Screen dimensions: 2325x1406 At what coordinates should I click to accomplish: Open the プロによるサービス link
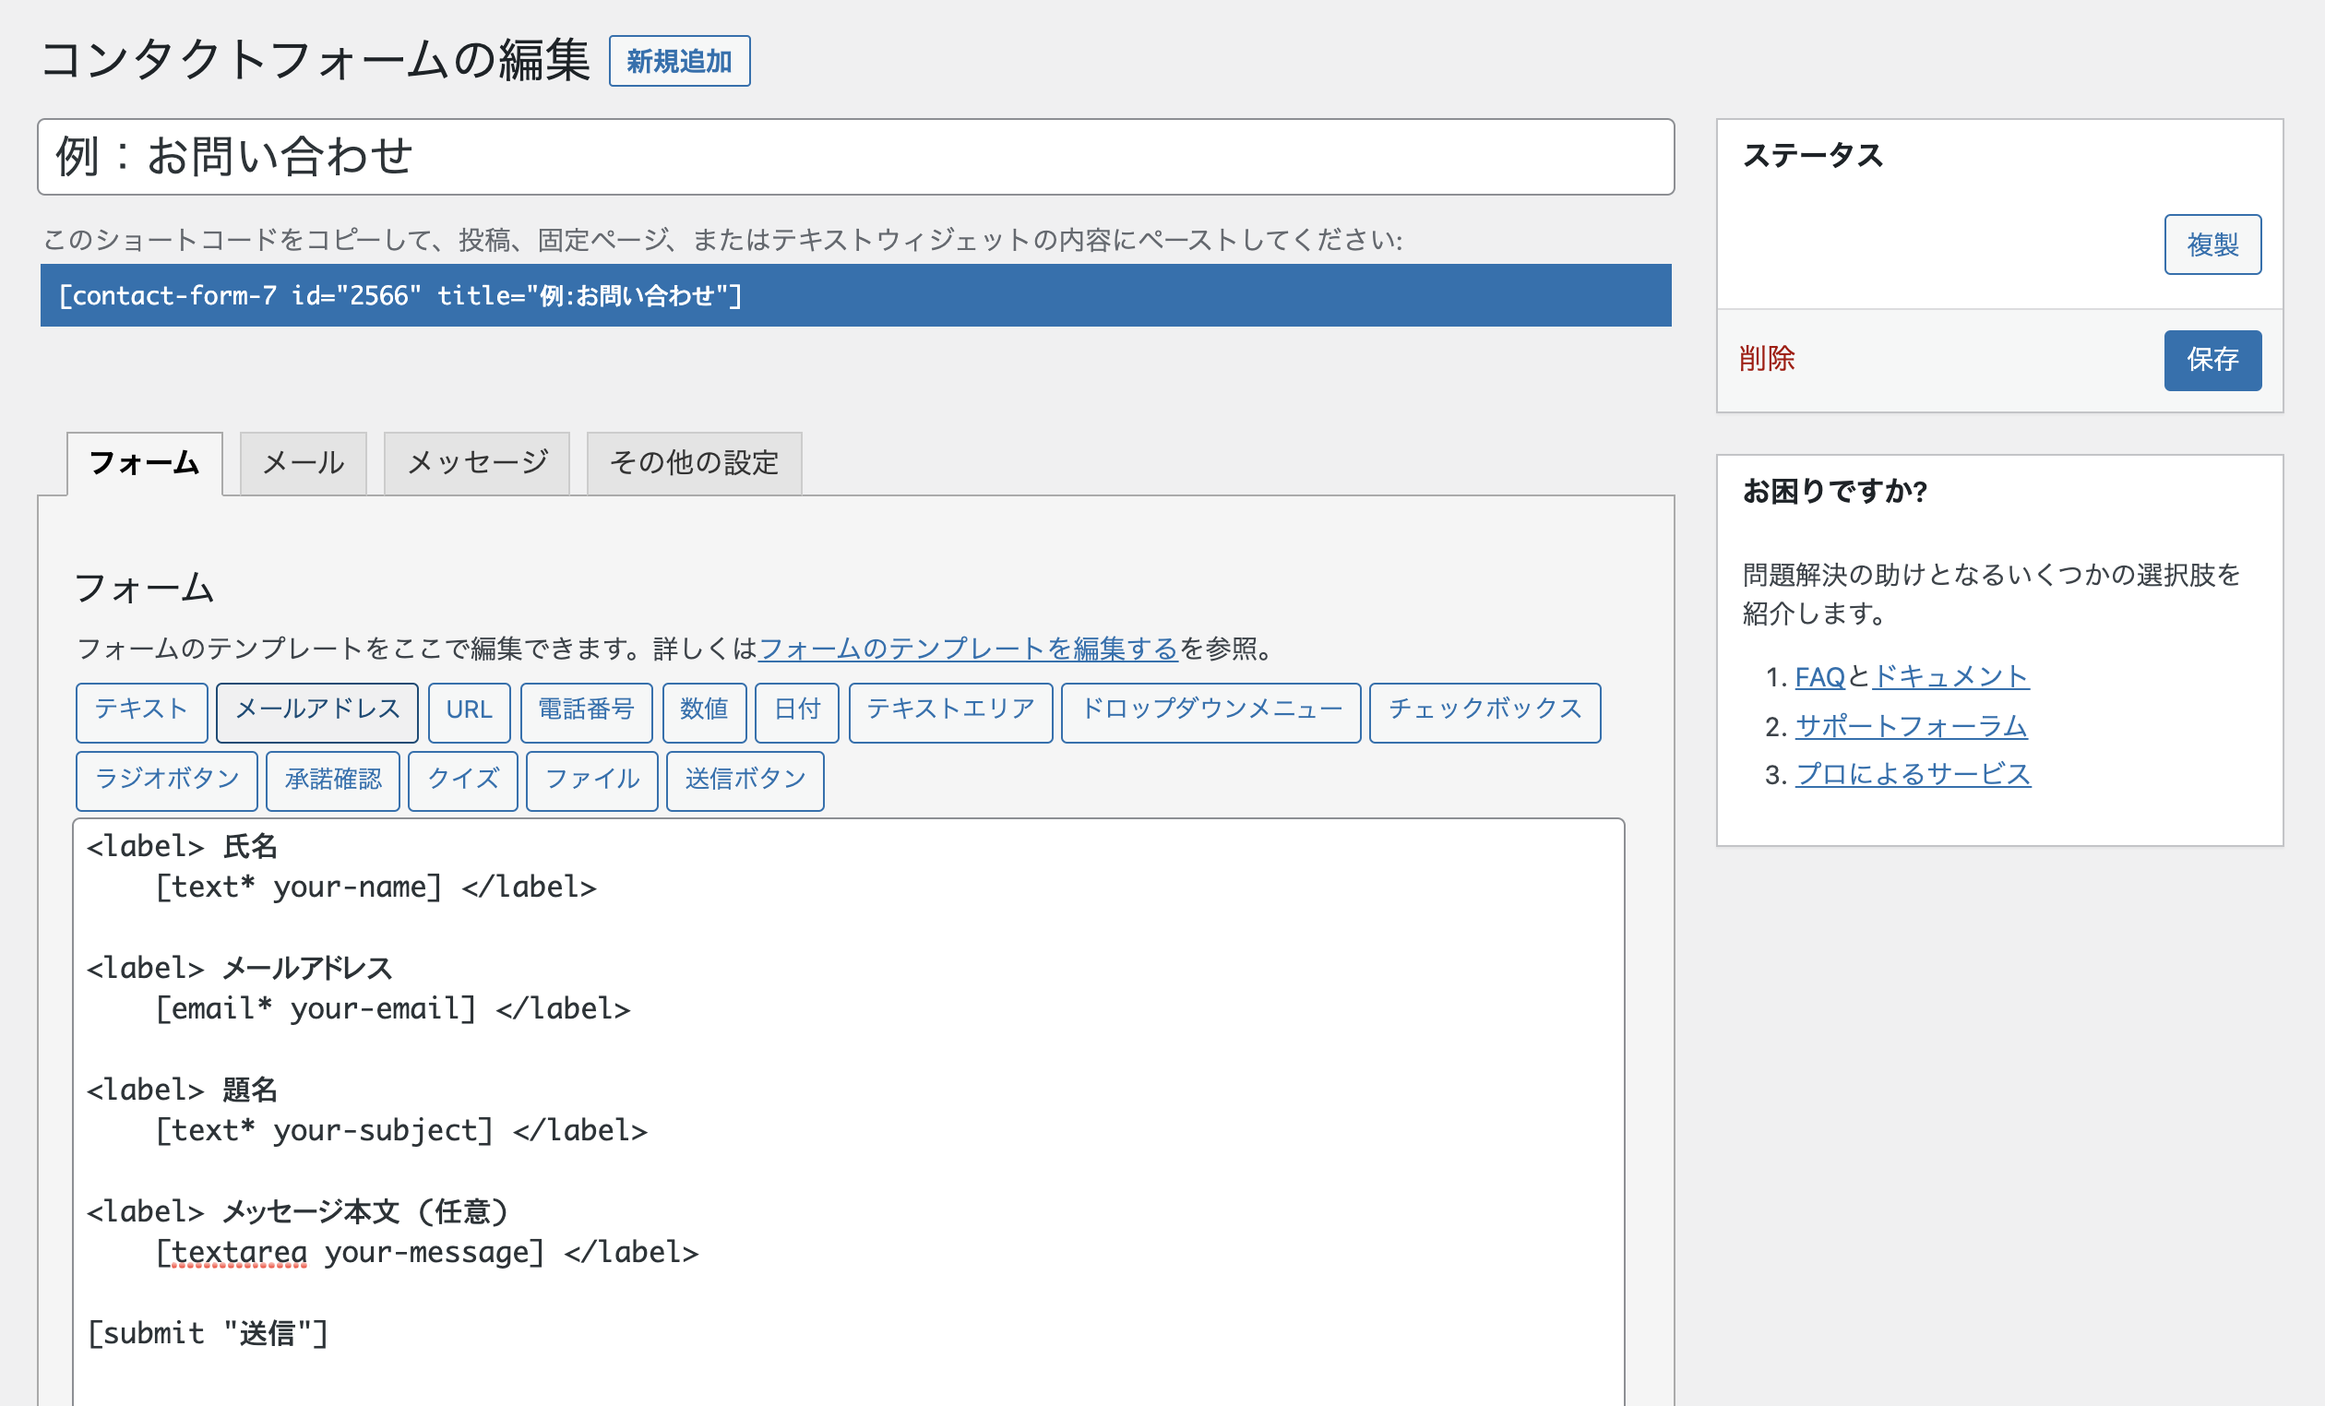[1913, 775]
